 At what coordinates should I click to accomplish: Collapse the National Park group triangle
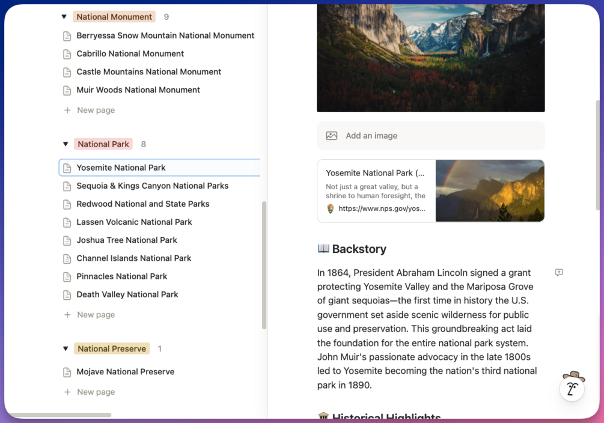pyautogui.click(x=66, y=144)
